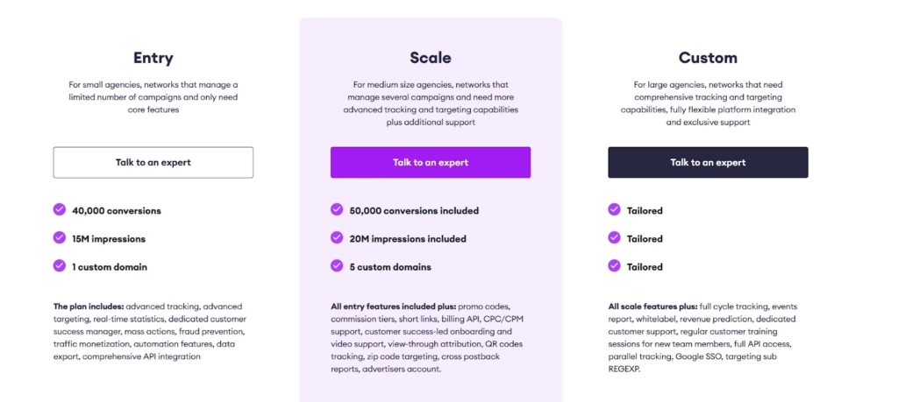
Task: Click the Entry plan's Talk to an expert button
Action: click(153, 162)
